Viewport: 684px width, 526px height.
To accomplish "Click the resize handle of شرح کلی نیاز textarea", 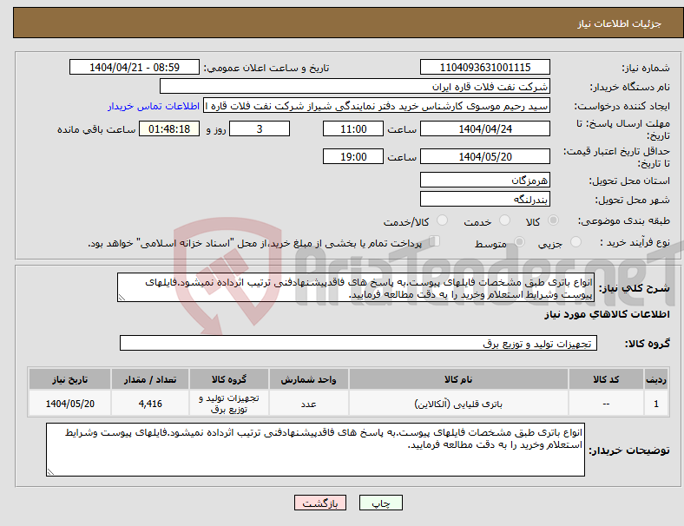I will click(x=122, y=298).
